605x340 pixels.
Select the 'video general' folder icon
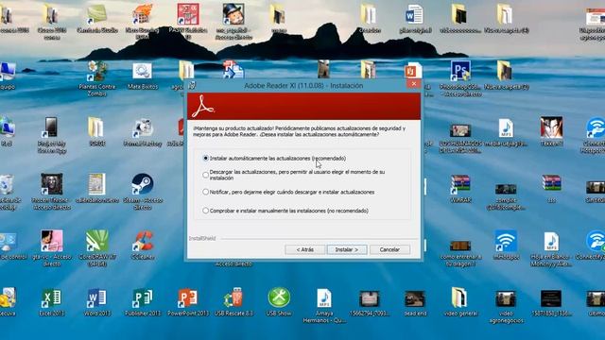(x=460, y=302)
